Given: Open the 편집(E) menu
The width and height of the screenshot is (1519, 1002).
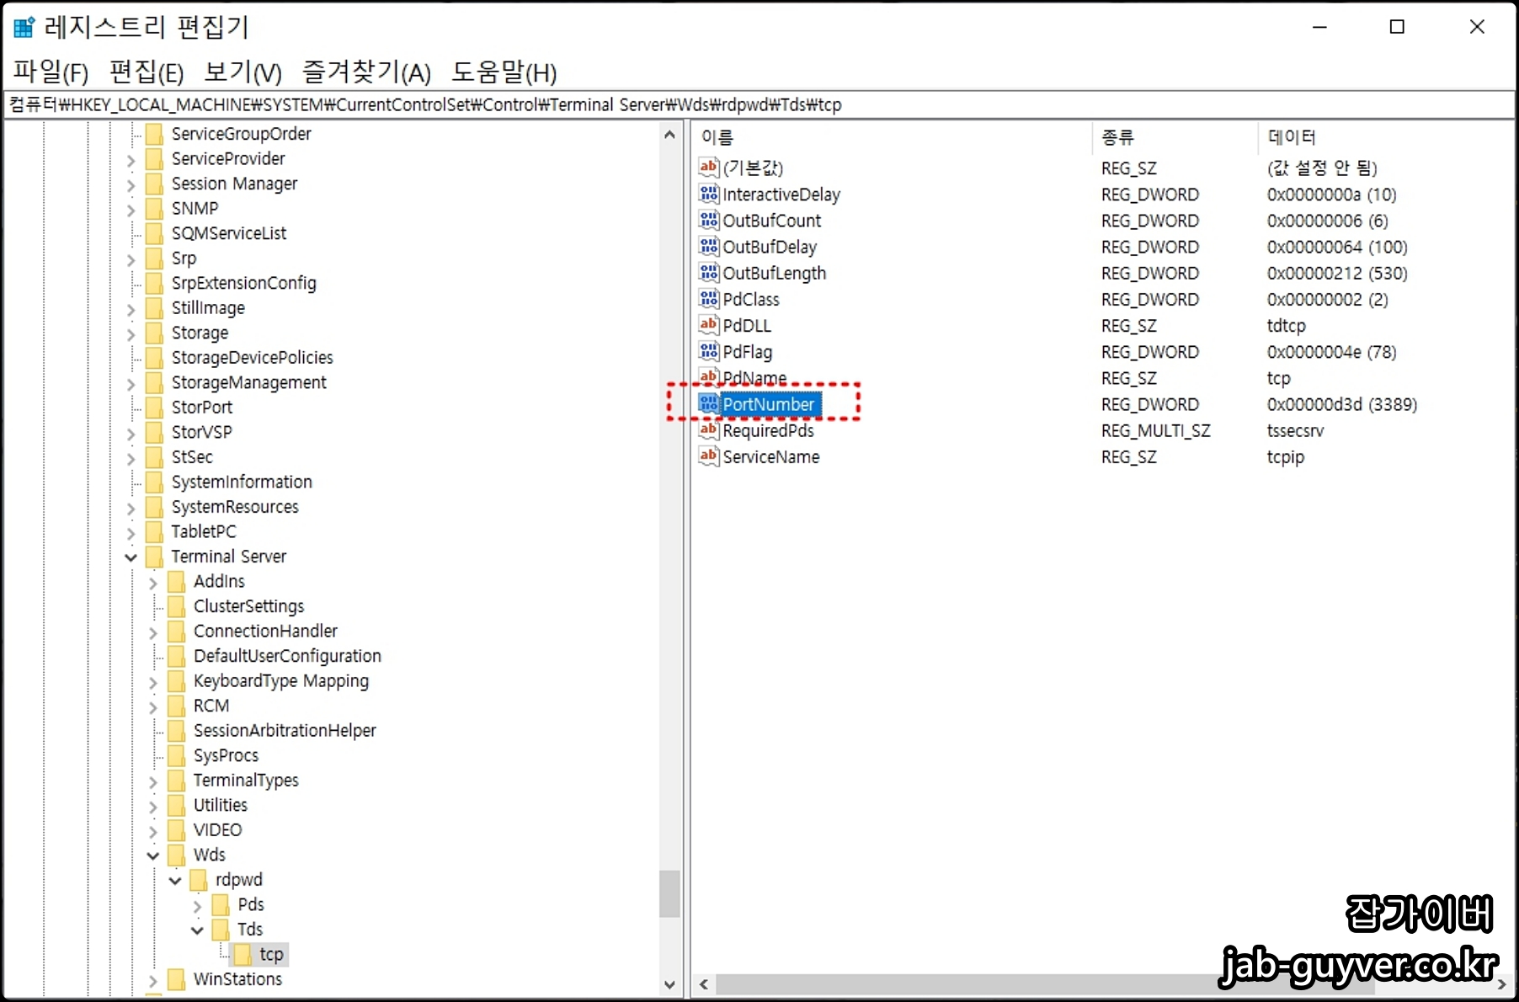Looking at the screenshot, I should pyautogui.click(x=147, y=72).
